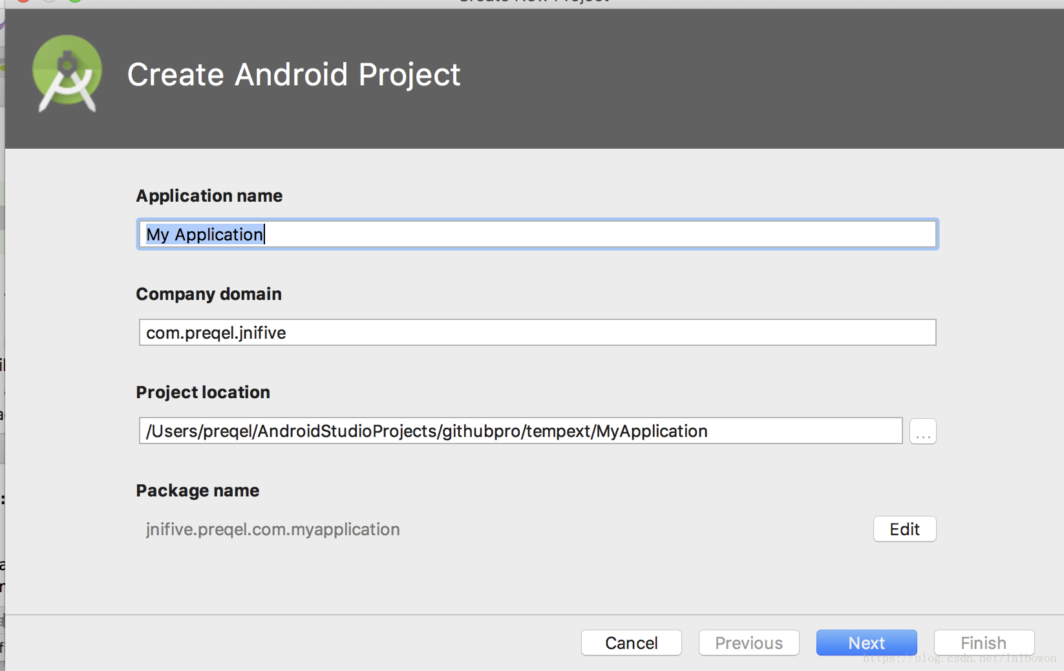Click the Company domain field
Screen dimensions: 1064x671
537,332
